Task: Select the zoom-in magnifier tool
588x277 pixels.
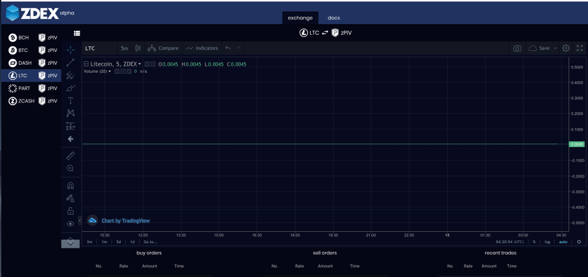Action: [x=70, y=168]
